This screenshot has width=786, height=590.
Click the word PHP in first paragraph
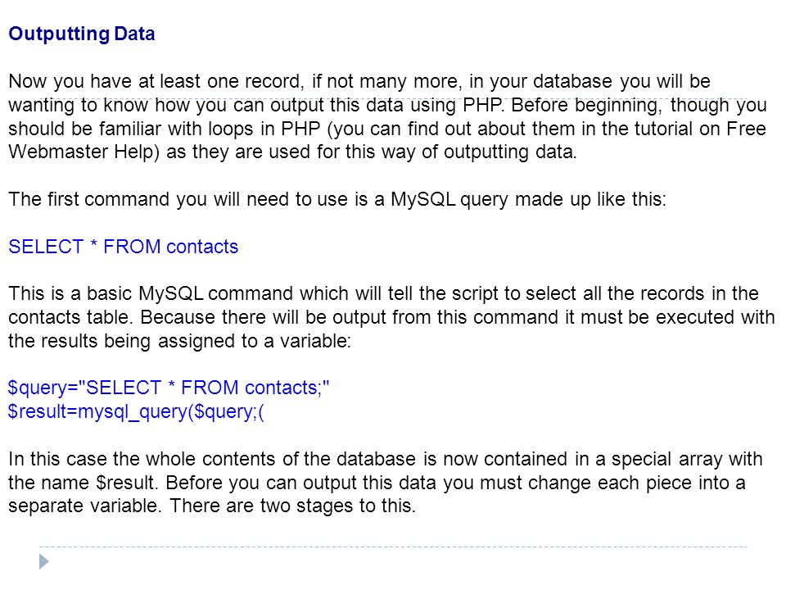482,105
